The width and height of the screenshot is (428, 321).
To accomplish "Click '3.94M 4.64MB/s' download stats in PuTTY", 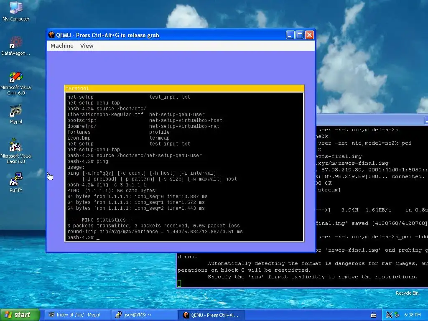I will pyautogui.click(x=366, y=210).
